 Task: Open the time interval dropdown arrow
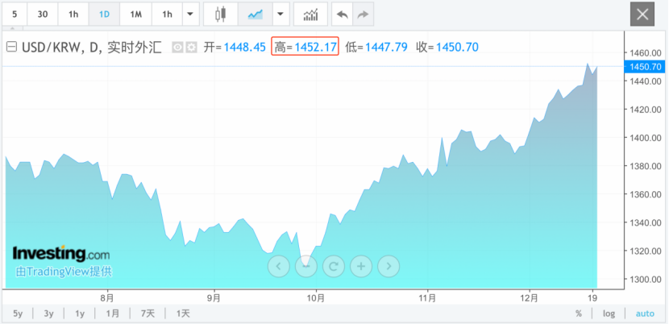click(189, 15)
